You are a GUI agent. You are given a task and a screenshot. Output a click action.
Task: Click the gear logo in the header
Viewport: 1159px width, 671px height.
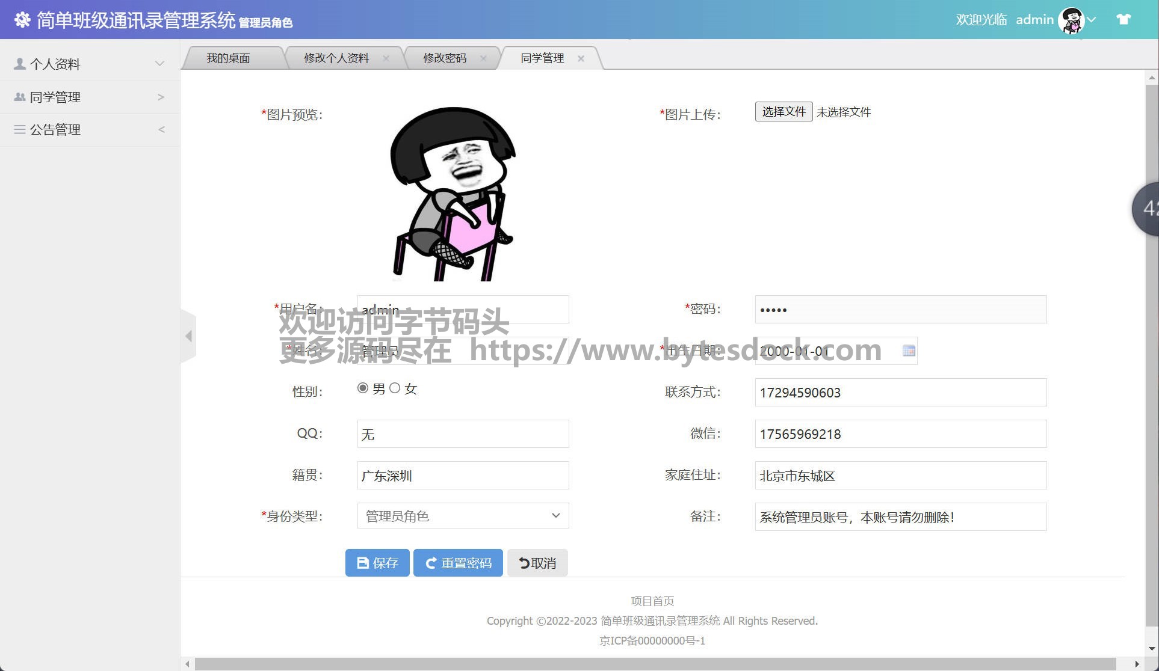click(22, 20)
